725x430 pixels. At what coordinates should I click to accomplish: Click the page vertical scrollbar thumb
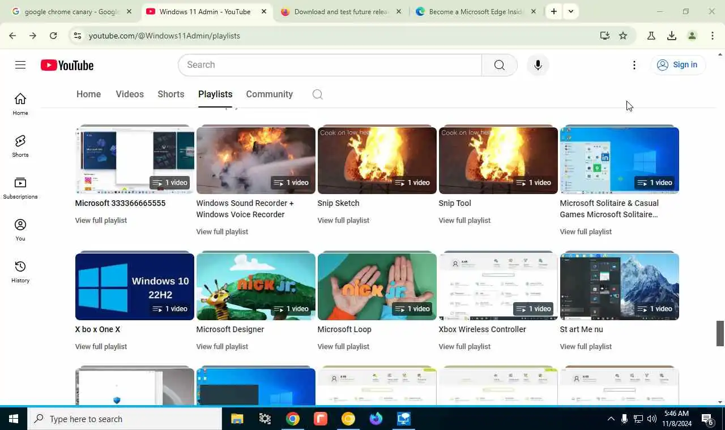(720, 333)
